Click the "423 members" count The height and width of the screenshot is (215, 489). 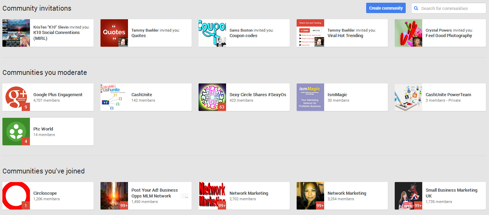tap(241, 100)
